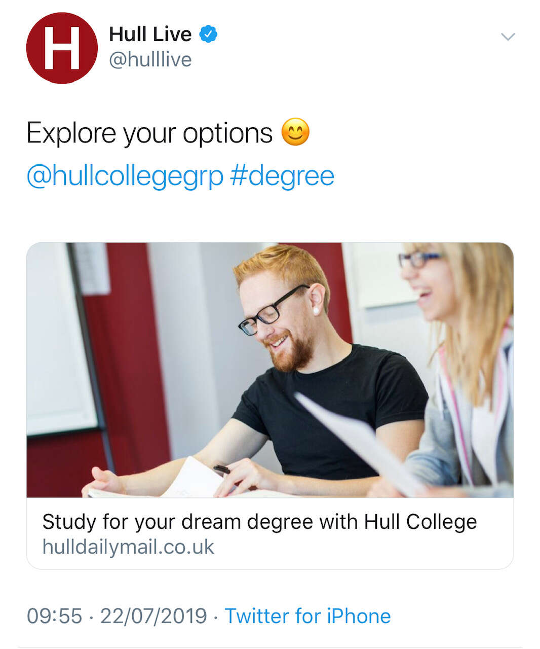
Task: Click the 'Explore your options' tweet text
Action: [x=149, y=133]
